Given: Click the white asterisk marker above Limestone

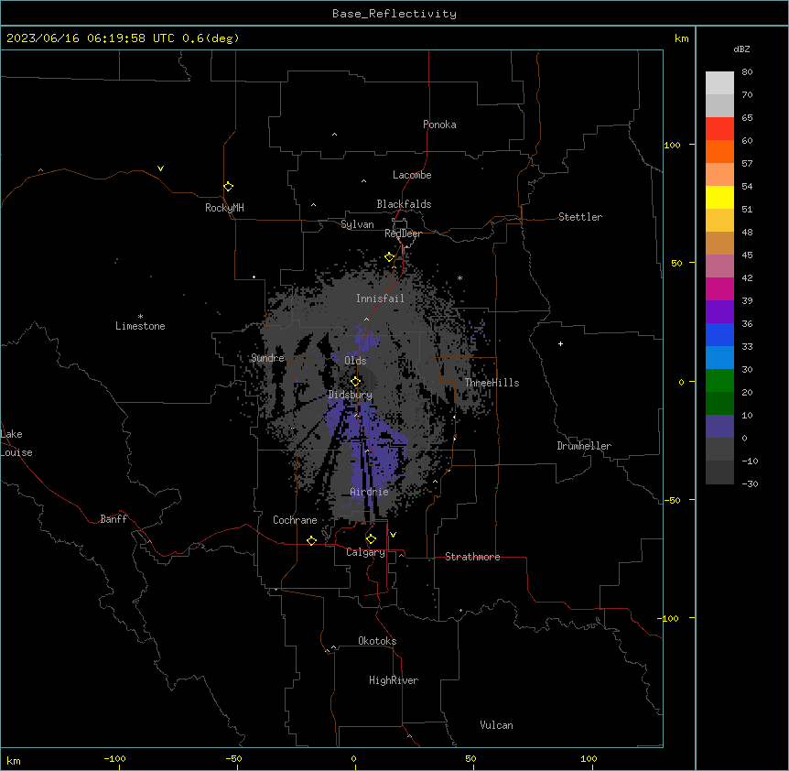Looking at the screenshot, I should click(140, 317).
